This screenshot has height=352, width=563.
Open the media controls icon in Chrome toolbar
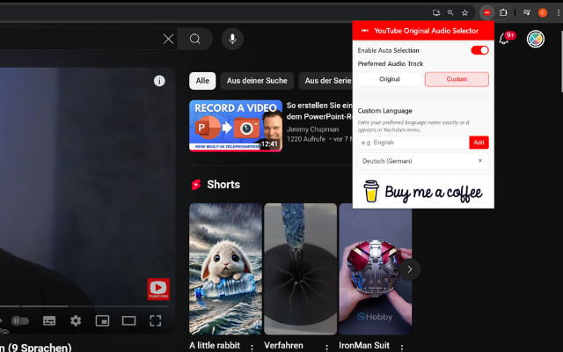pyautogui.click(x=527, y=12)
